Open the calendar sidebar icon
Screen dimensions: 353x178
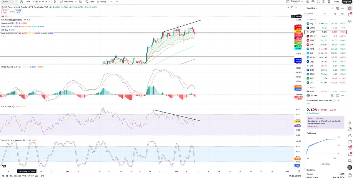click(350, 141)
